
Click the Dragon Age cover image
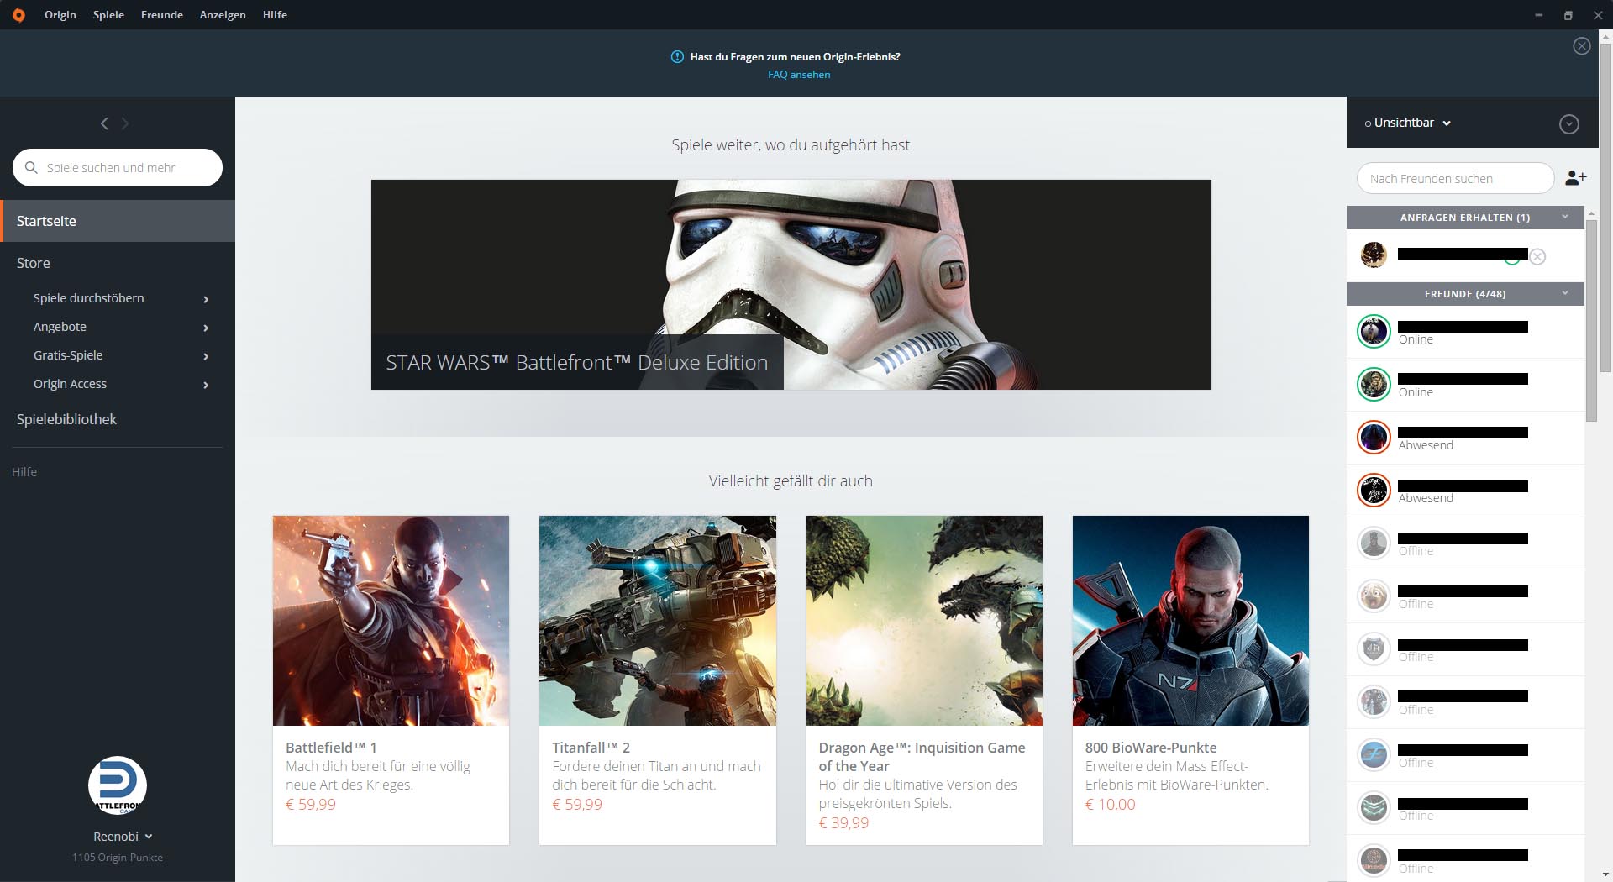pos(924,621)
